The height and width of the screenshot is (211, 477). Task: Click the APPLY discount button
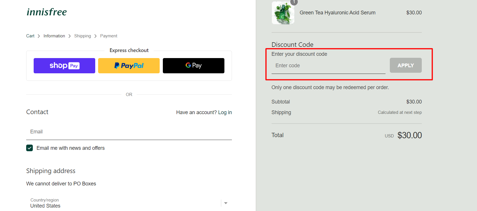click(406, 65)
